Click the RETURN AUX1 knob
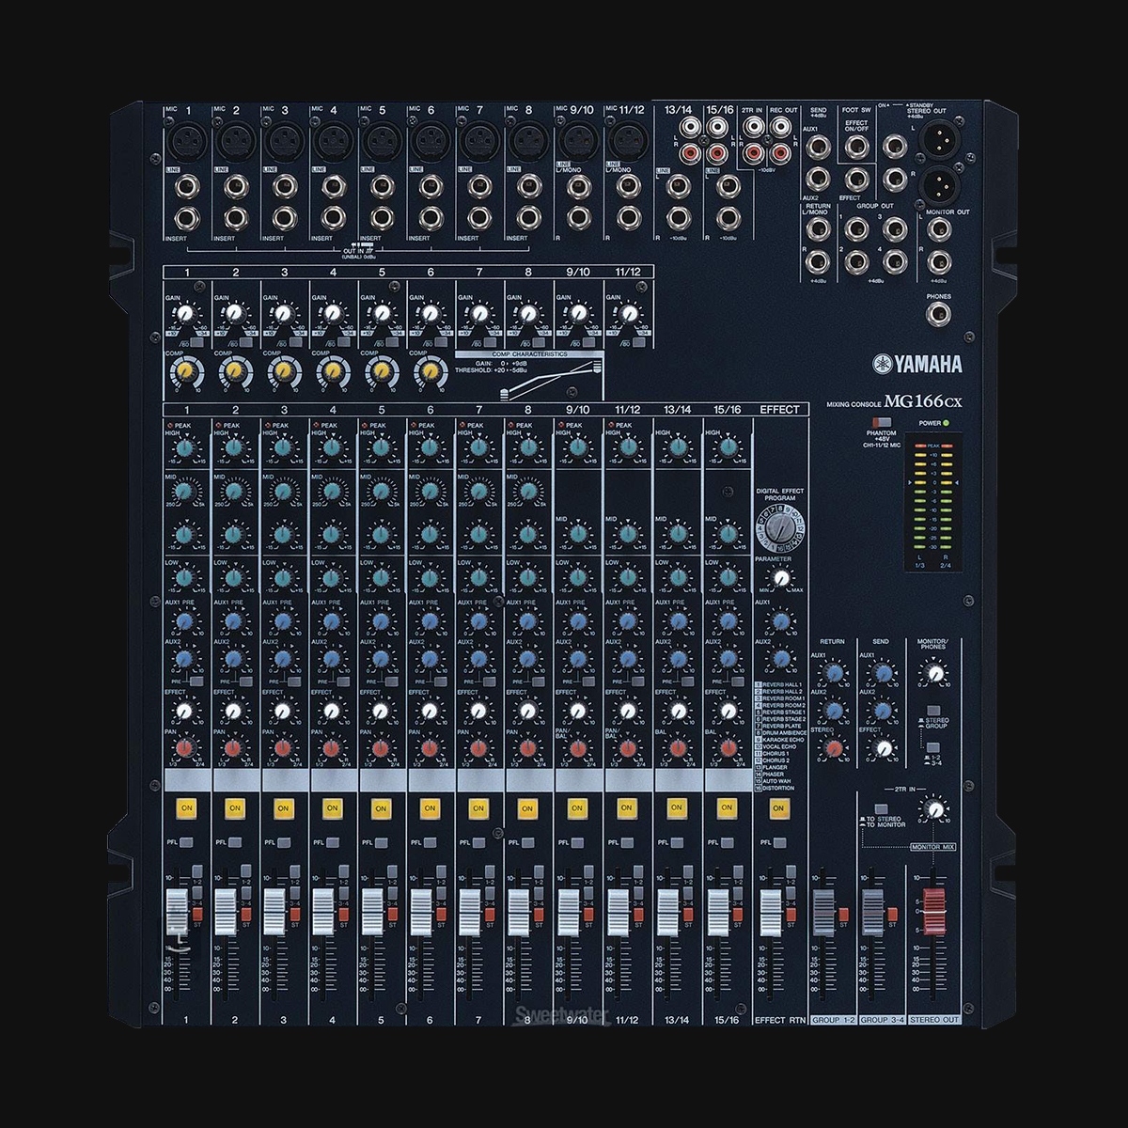Viewport: 1128px width, 1128px height. point(832,672)
